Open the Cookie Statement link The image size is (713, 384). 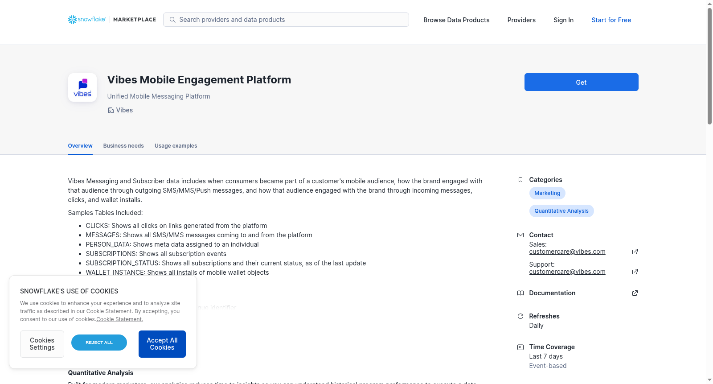[x=120, y=319]
